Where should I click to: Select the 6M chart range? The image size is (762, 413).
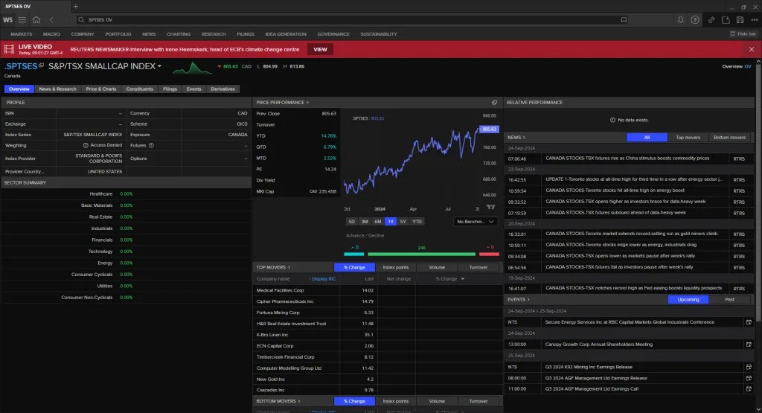click(x=377, y=222)
